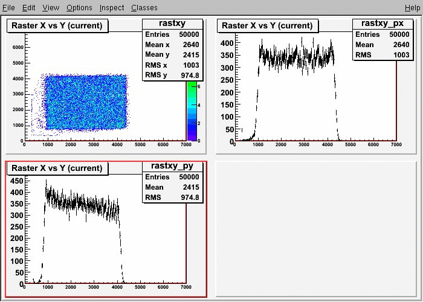Click y-axis label 450 on rastxy_py plot
The image size is (423, 302).
(17, 181)
